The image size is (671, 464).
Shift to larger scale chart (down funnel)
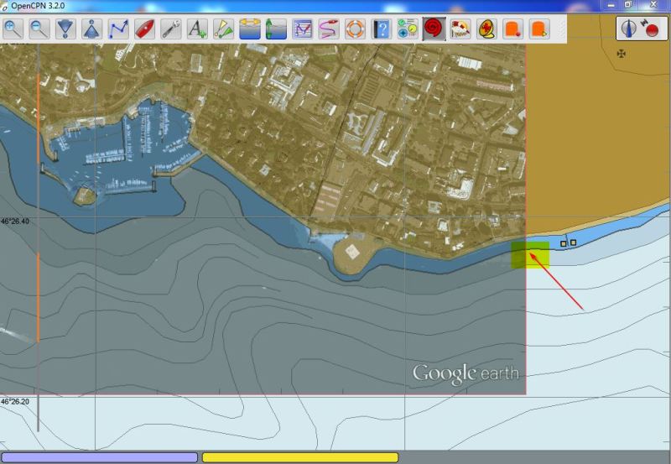pyautogui.click(x=65, y=29)
